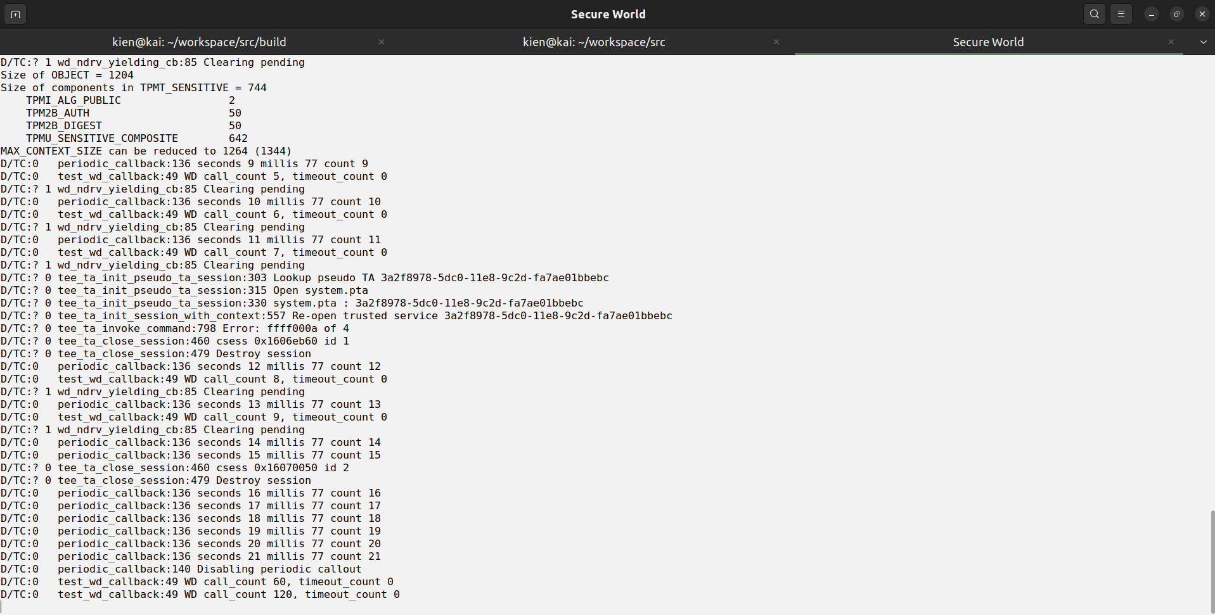
Task: Click the 'WD call_count 9' line
Action: point(194,417)
